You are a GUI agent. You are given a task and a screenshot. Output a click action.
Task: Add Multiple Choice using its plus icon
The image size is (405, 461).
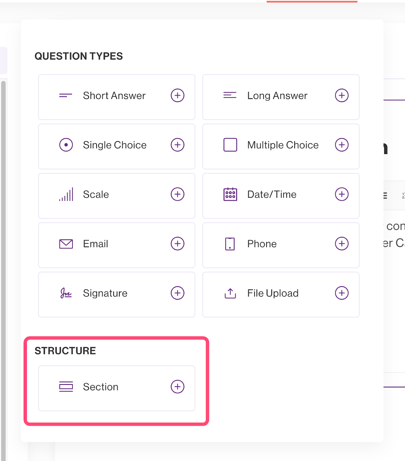(x=342, y=145)
